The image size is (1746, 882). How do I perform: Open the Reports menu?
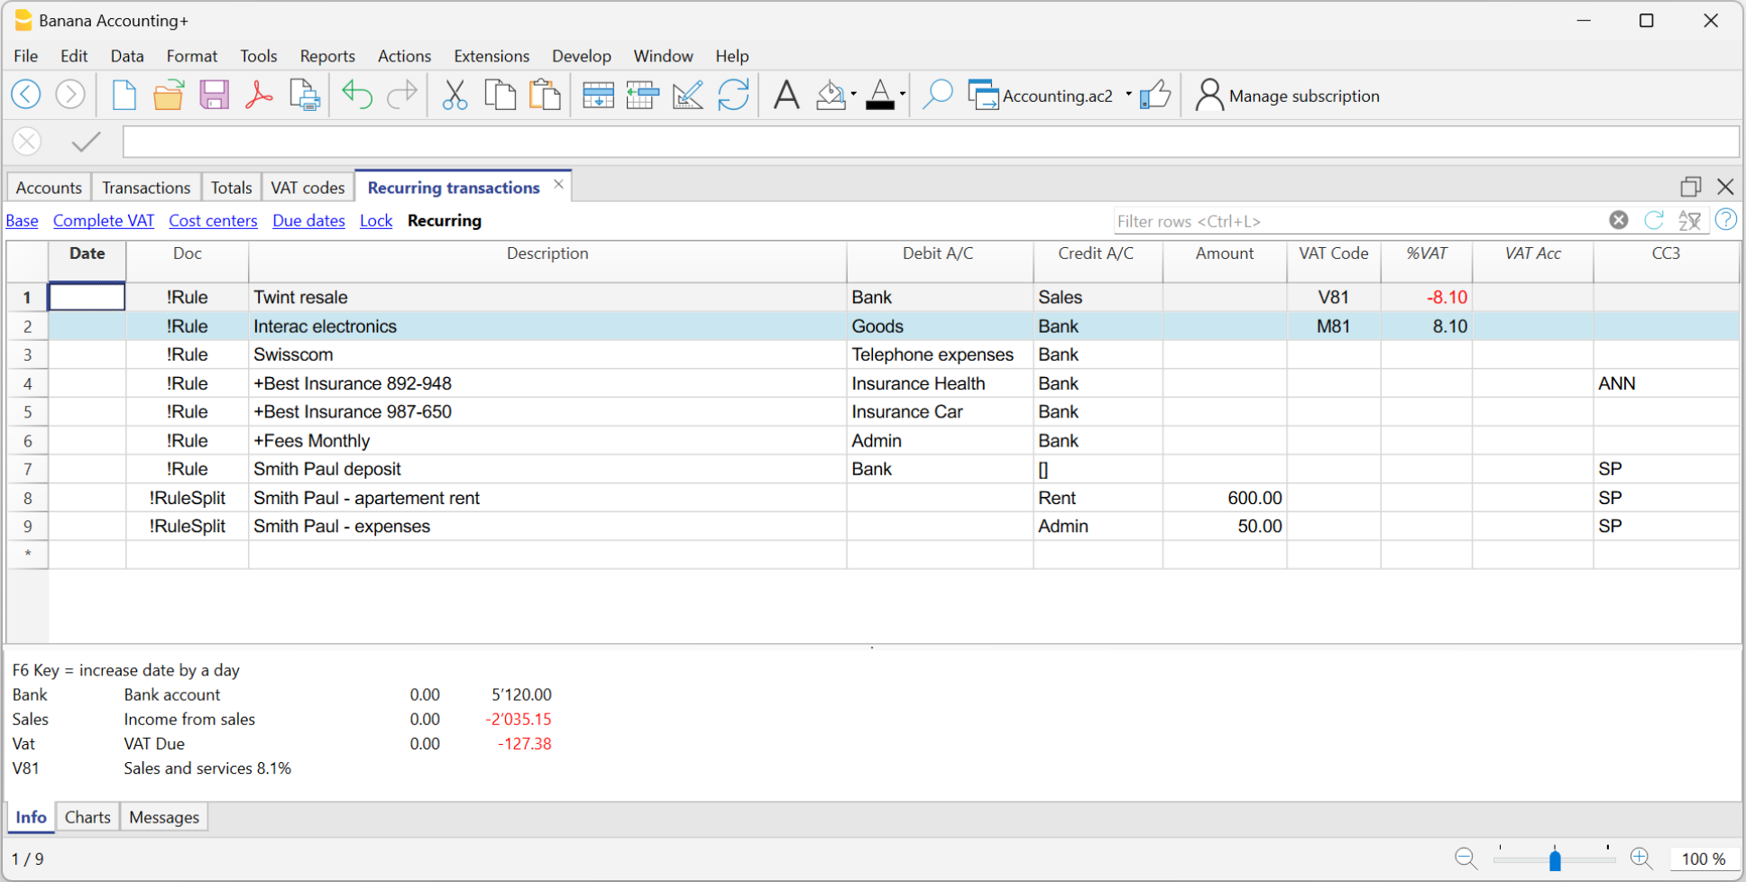pos(326,56)
